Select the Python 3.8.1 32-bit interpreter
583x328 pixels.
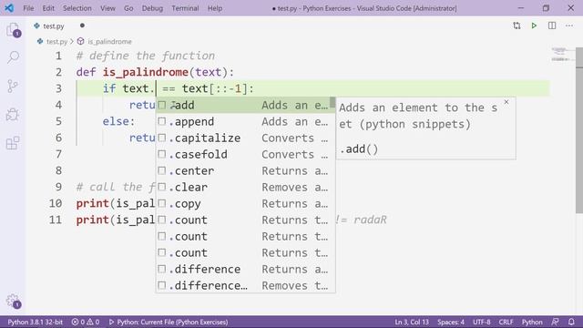35,322
